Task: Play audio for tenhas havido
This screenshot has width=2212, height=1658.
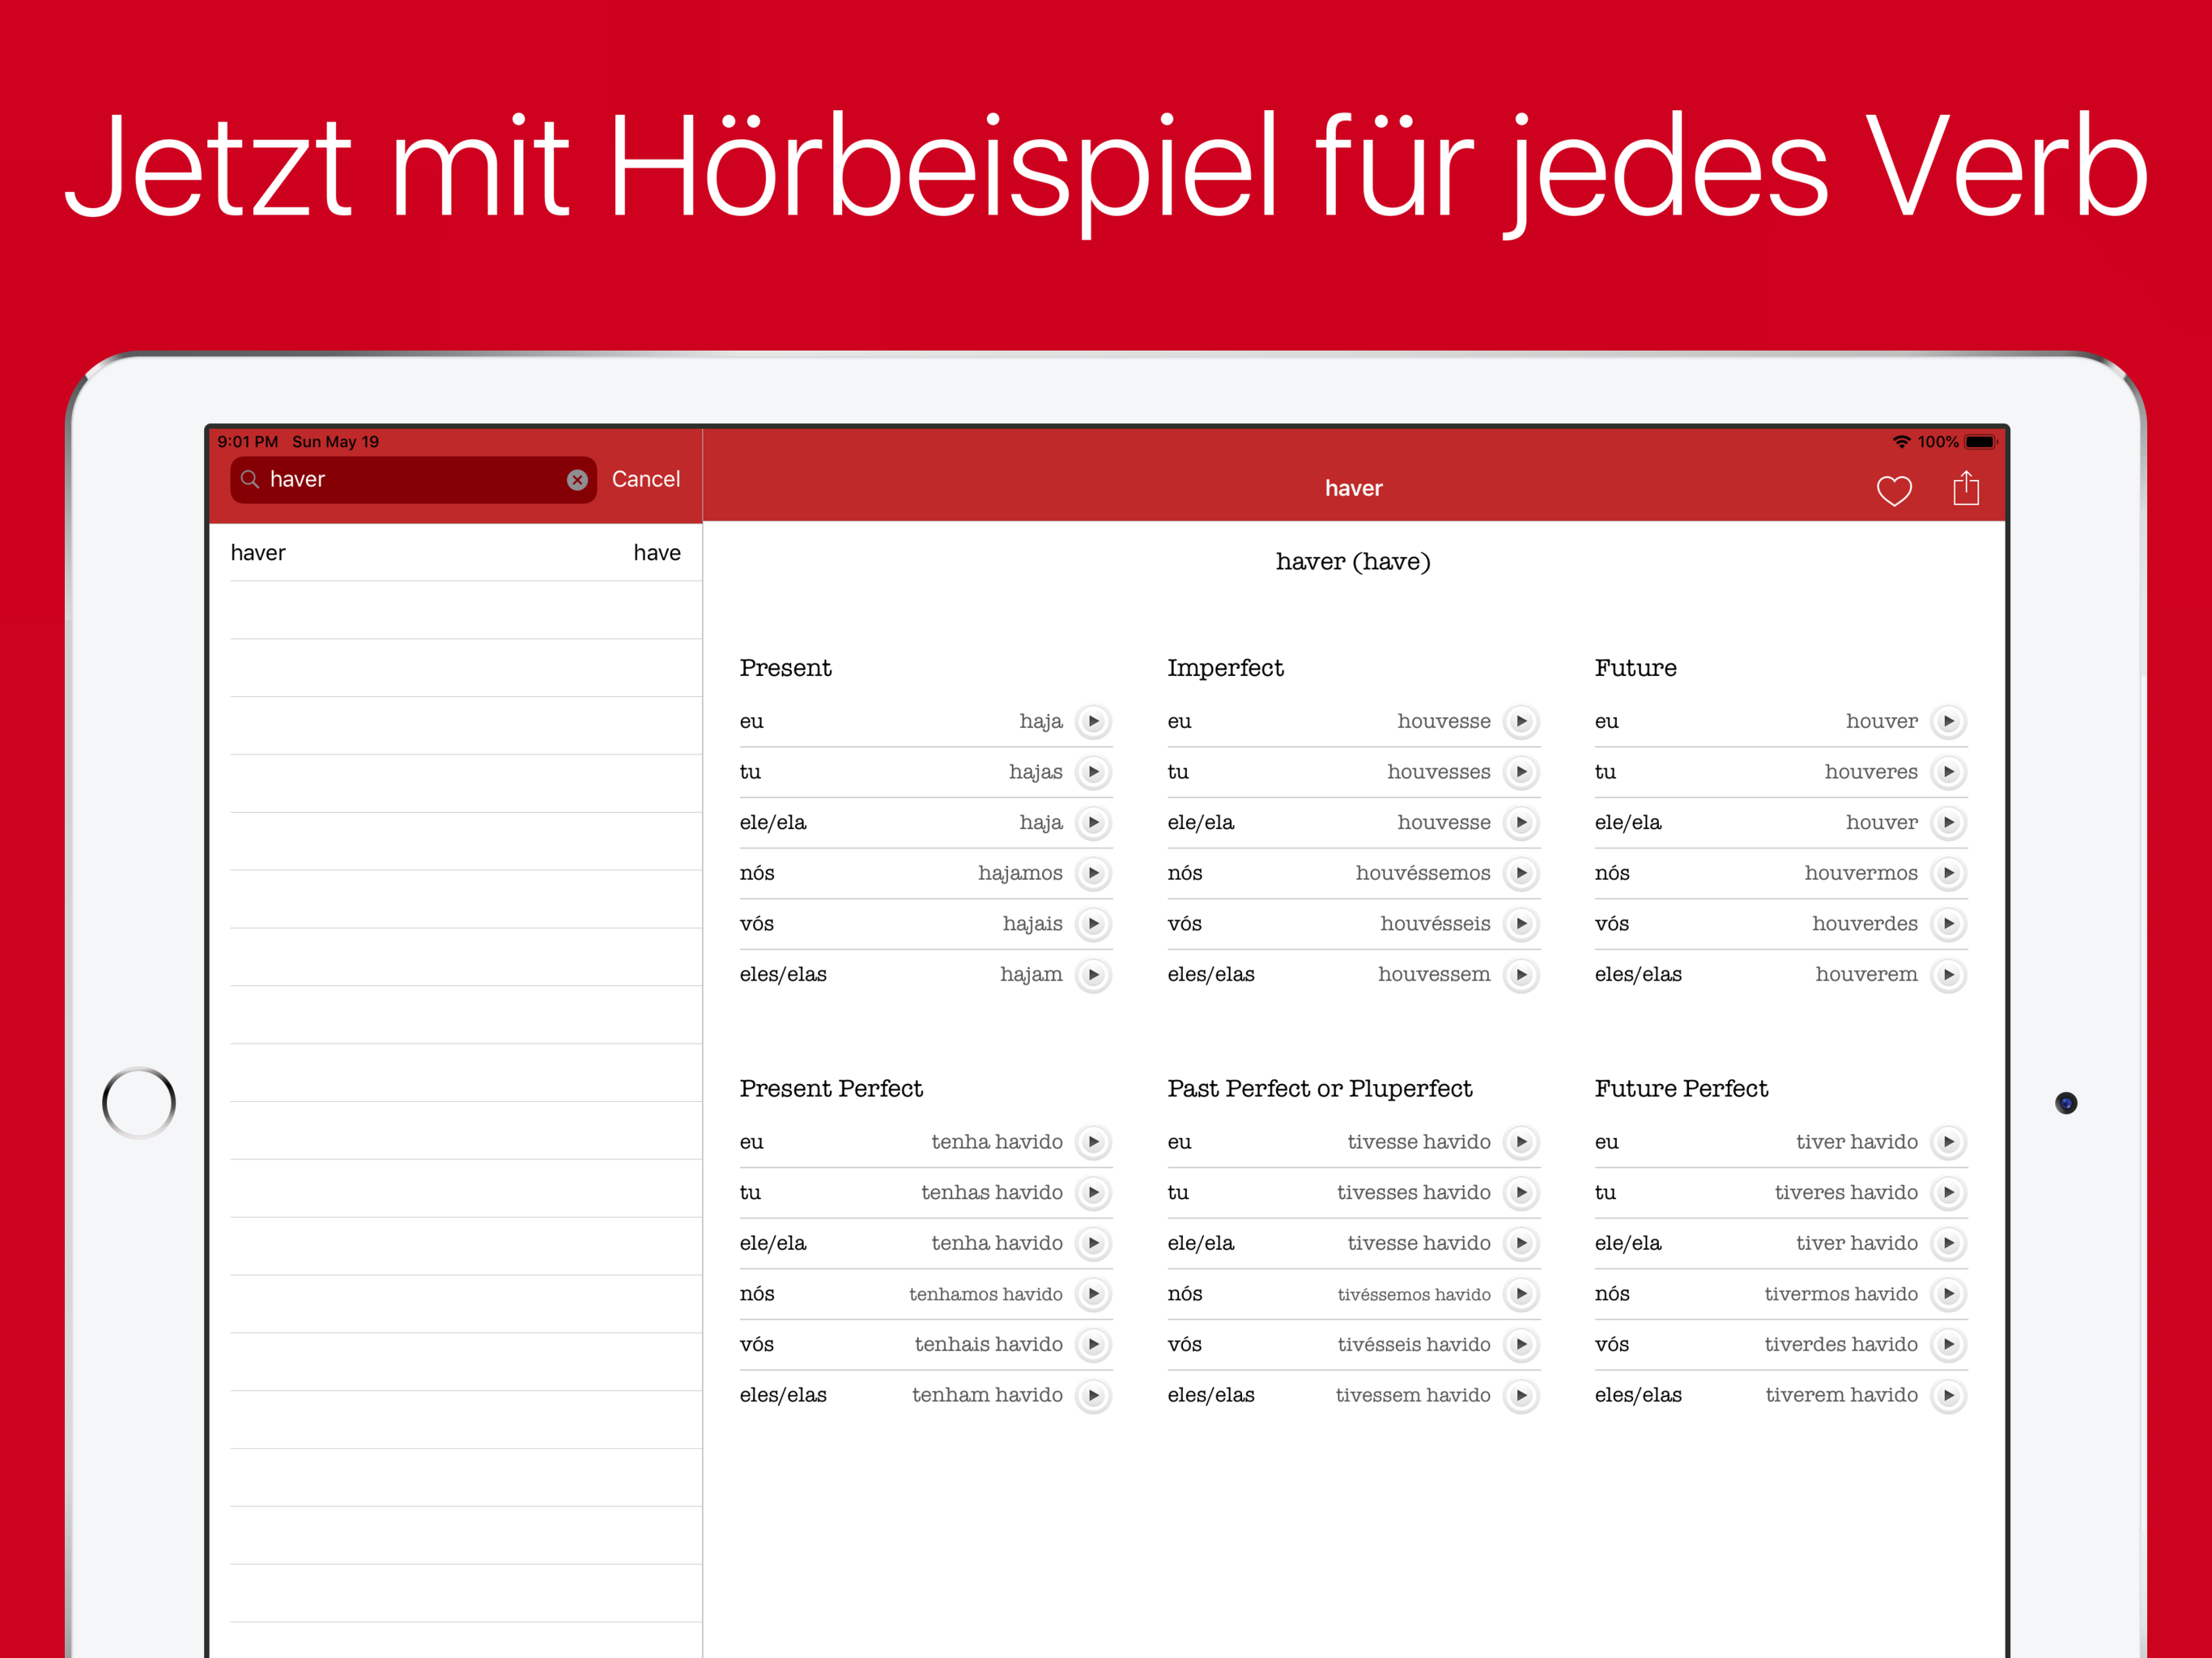Action: point(1094,1193)
